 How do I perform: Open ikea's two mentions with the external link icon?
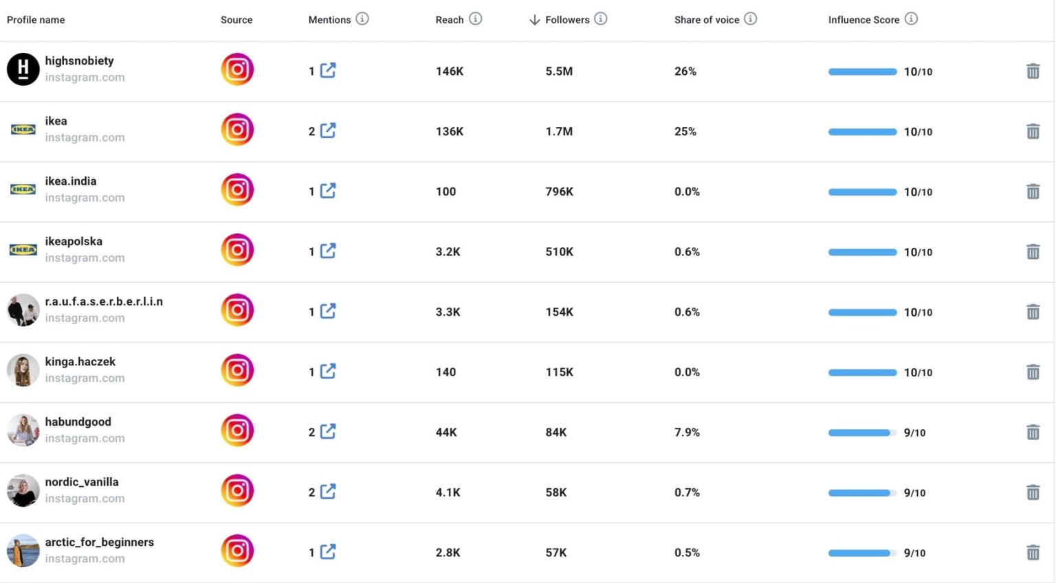(329, 130)
